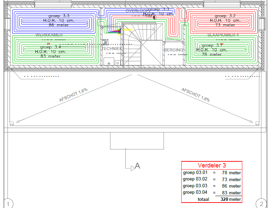This screenshot has height=208, width=275.
Task: Select the 'H.O.H. 10 cm.' text under groep 3.2
Action: 225,20
